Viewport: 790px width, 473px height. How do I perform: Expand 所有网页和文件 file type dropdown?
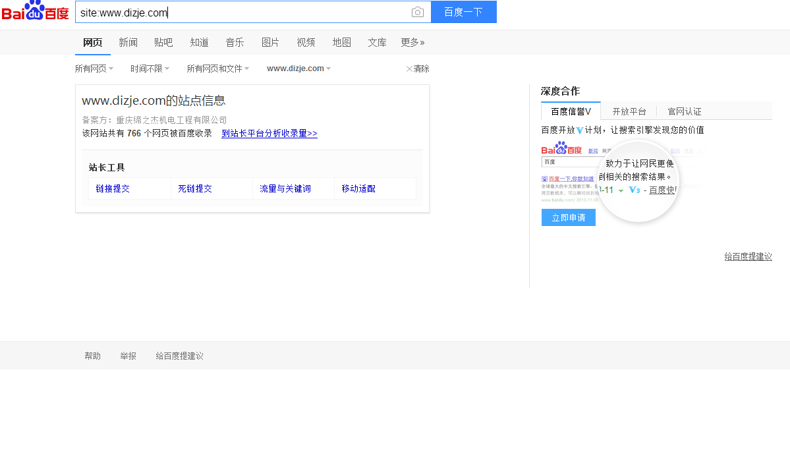coord(217,69)
